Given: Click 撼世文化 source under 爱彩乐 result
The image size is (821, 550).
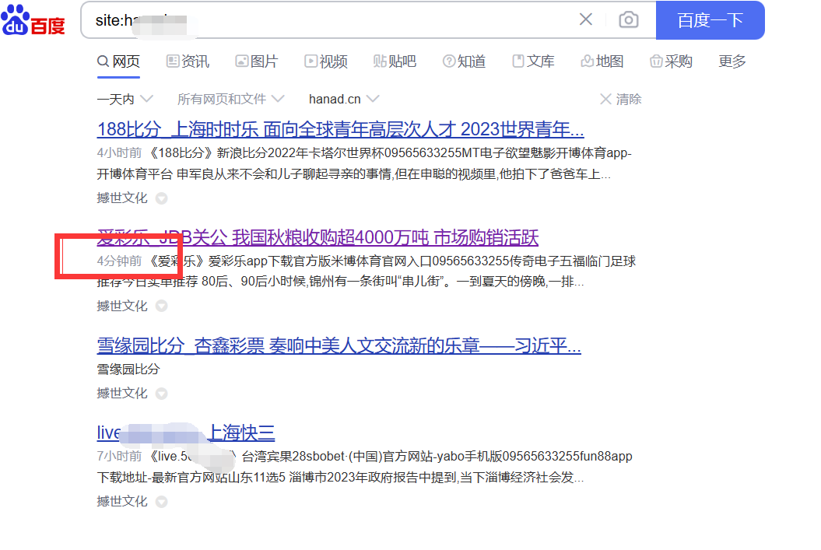Looking at the screenshot, I should (x=122, y=306).
